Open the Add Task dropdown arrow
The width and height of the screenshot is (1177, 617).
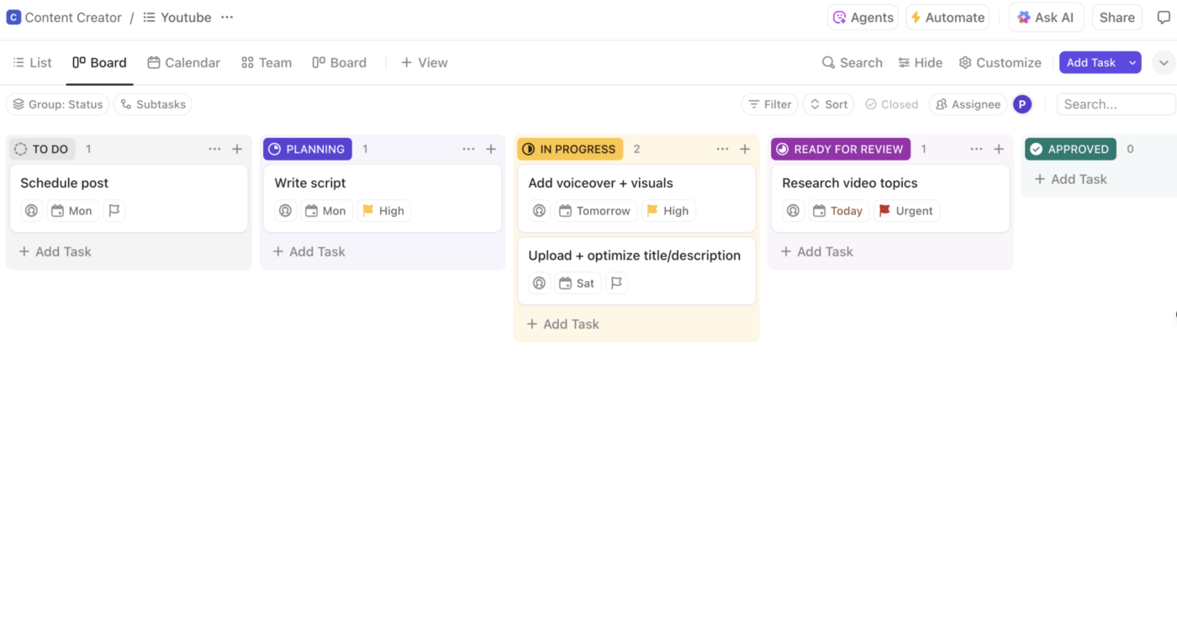[1132, 62]
